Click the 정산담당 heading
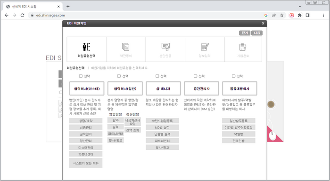330x181 pixels. [132, 114]
